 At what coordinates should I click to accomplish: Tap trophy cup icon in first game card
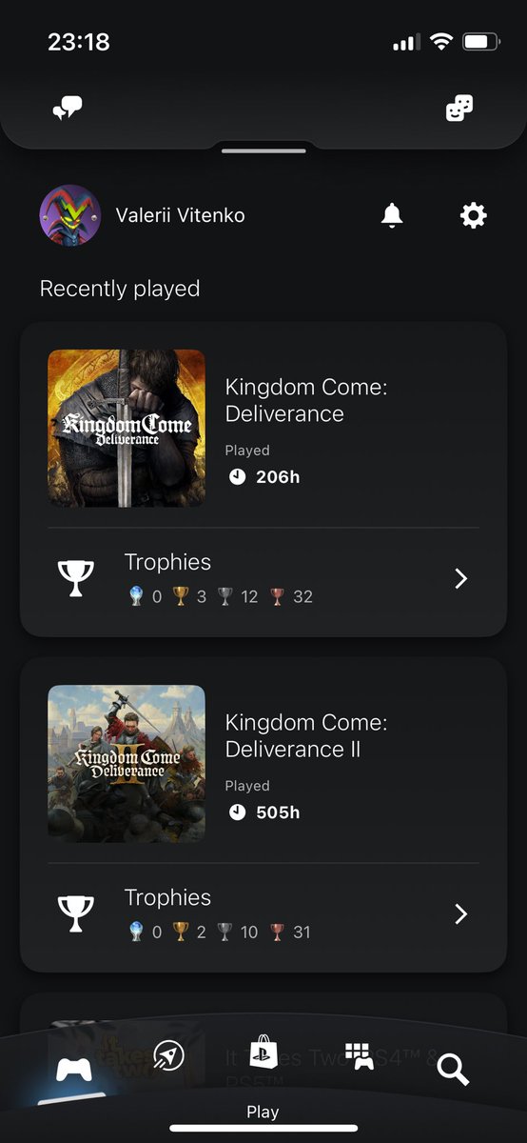76,578
